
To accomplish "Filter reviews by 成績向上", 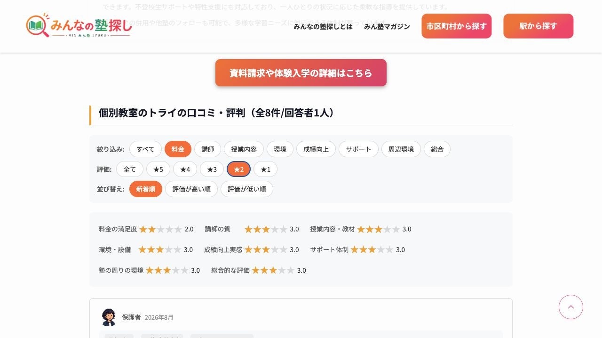I will [316, 149].
